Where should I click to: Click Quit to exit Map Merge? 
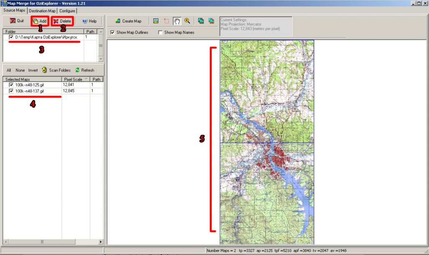17,21
